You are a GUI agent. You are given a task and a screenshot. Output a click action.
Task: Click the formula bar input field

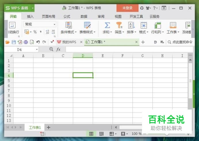pyautogui.click(x=129, y=49)
